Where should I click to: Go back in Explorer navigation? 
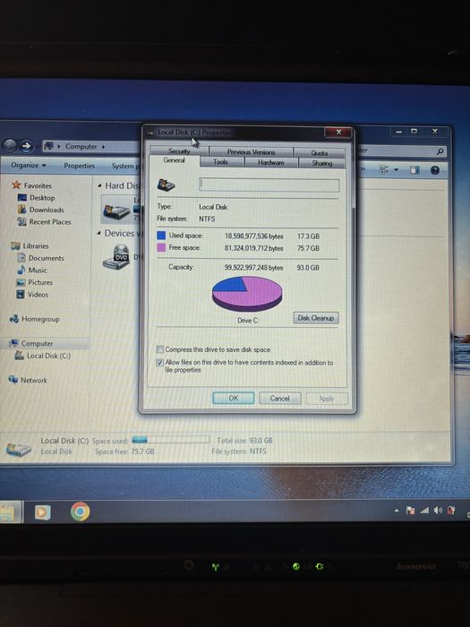[x=10, y=146]
